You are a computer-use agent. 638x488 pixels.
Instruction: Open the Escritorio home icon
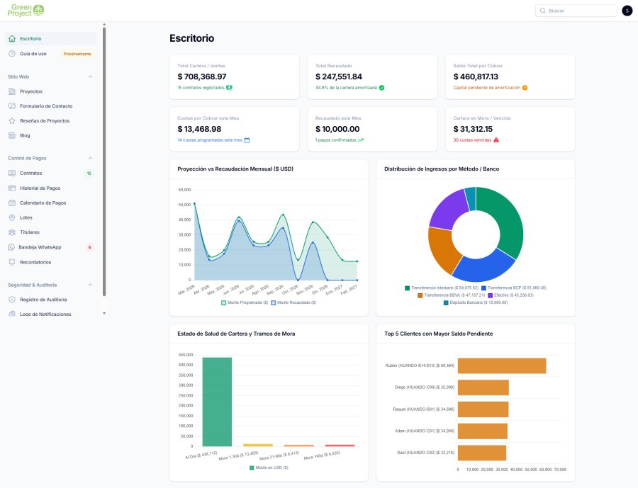pos(12,39)
